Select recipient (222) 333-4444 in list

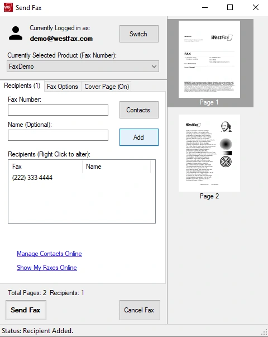point(32,178)
